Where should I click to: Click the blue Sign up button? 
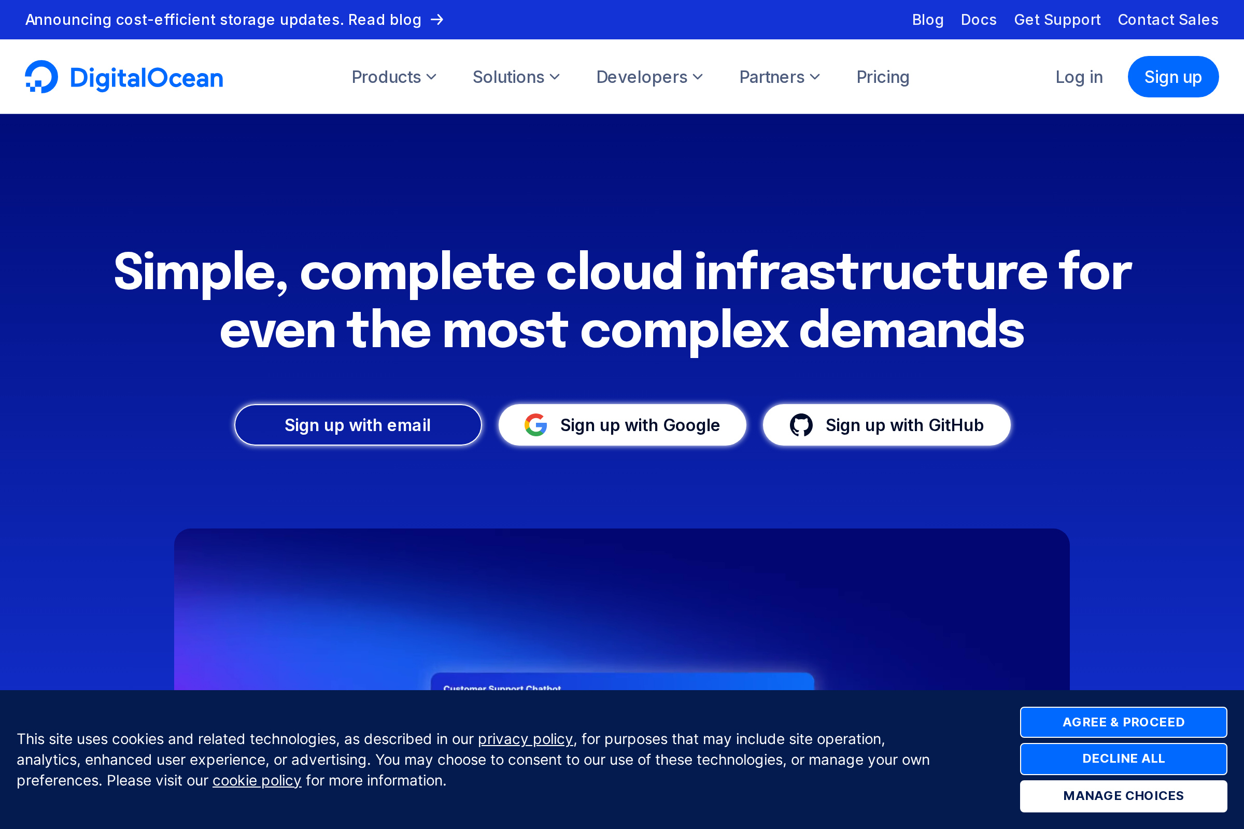(1172, 77)
